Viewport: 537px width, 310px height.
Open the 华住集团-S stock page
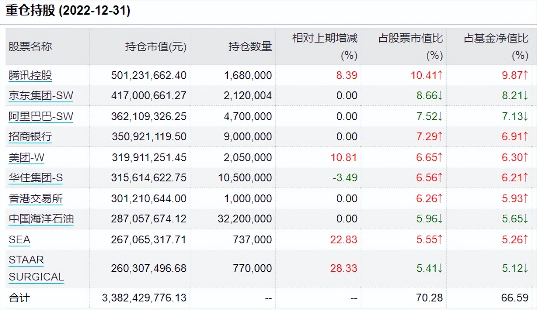pyautogui.click(x=36, y=178)
